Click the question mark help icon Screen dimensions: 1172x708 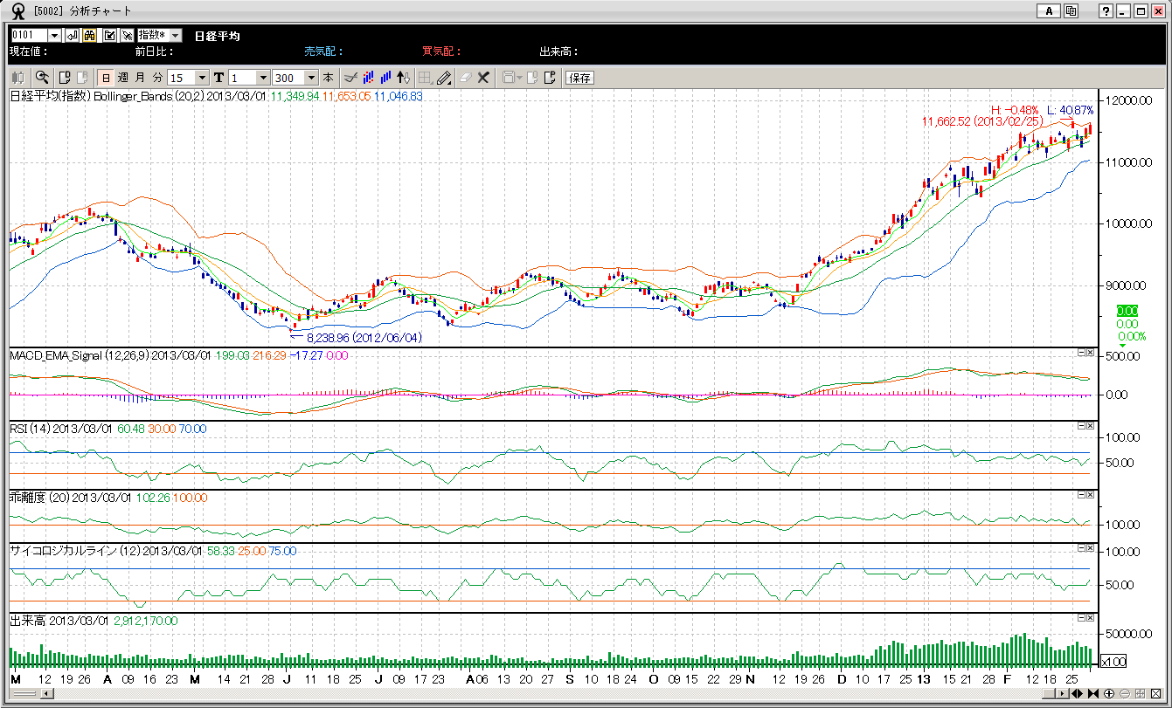[1106, 10]
